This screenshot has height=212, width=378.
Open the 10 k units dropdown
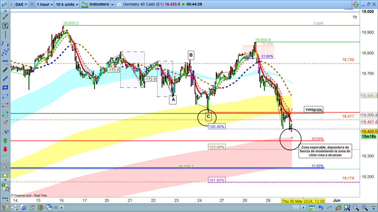67,4
